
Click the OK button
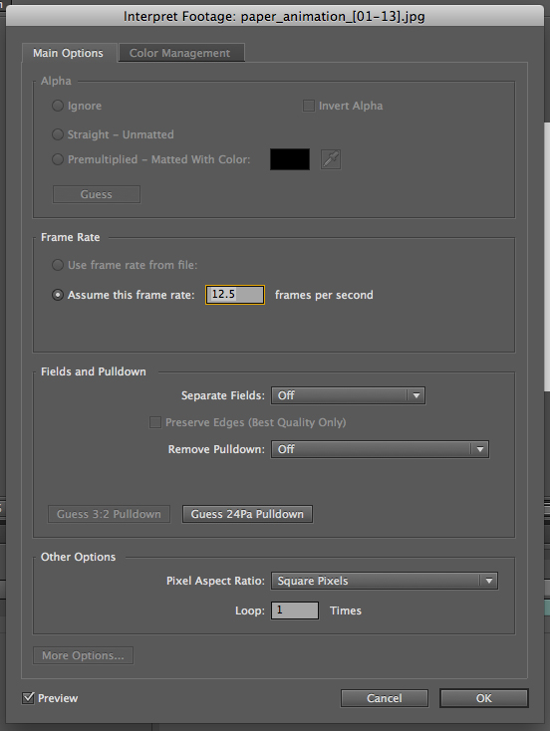click(484, 698)
